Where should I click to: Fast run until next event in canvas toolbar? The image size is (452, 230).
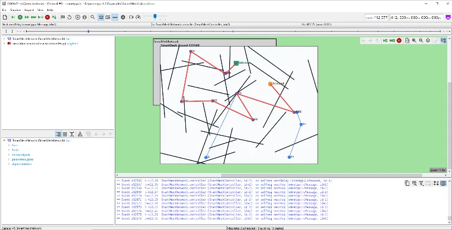[x=393, y=40]
